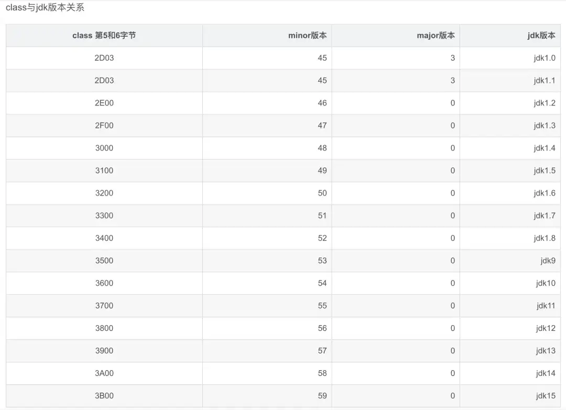Pick the minor value '49'
The width and height of the screenshot is (566, 410).
[x=322, y=170]
